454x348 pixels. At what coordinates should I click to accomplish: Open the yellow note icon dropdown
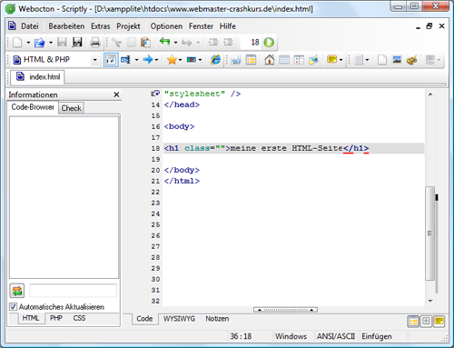[x=340, y=60]
